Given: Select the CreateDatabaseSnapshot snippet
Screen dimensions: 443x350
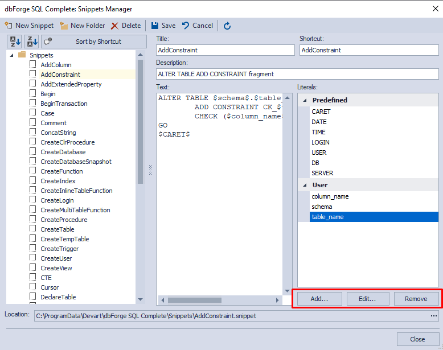Looking at the screenshot, I should (x=76, y=162).
